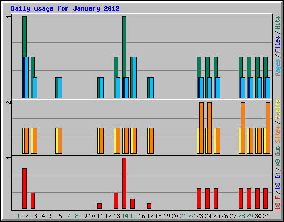Click the tall green Hits bar for day 14
284x222 pixels.
coord(124,47)
